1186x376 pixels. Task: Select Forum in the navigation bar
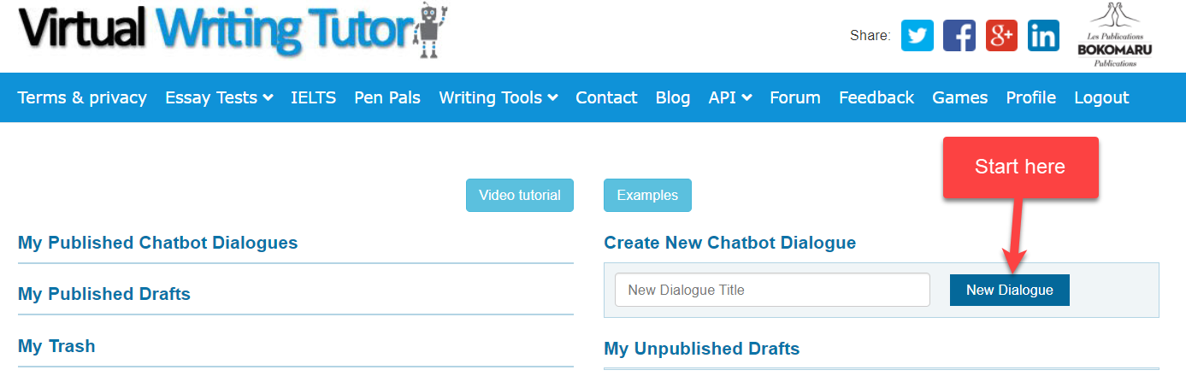click(794, 97)
